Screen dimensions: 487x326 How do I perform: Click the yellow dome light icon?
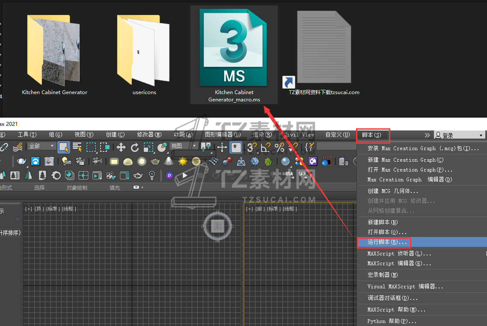[x=128, y=161]
